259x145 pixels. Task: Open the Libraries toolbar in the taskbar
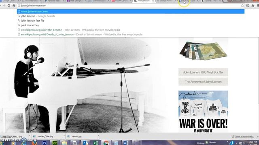pyautogui.click(x=211, y=142)
